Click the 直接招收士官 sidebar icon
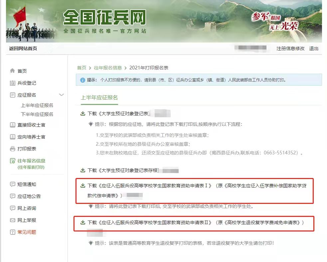Screen dimensions: 327x262 pyautogui.click(x=13, y=125)
